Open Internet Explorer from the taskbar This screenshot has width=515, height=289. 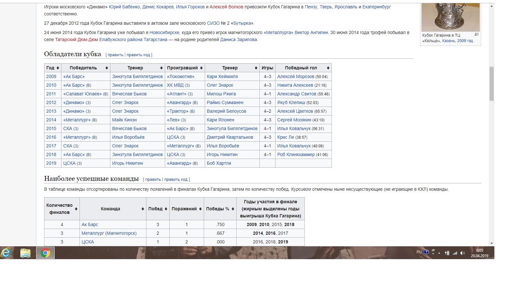click(x=6, y=253)
